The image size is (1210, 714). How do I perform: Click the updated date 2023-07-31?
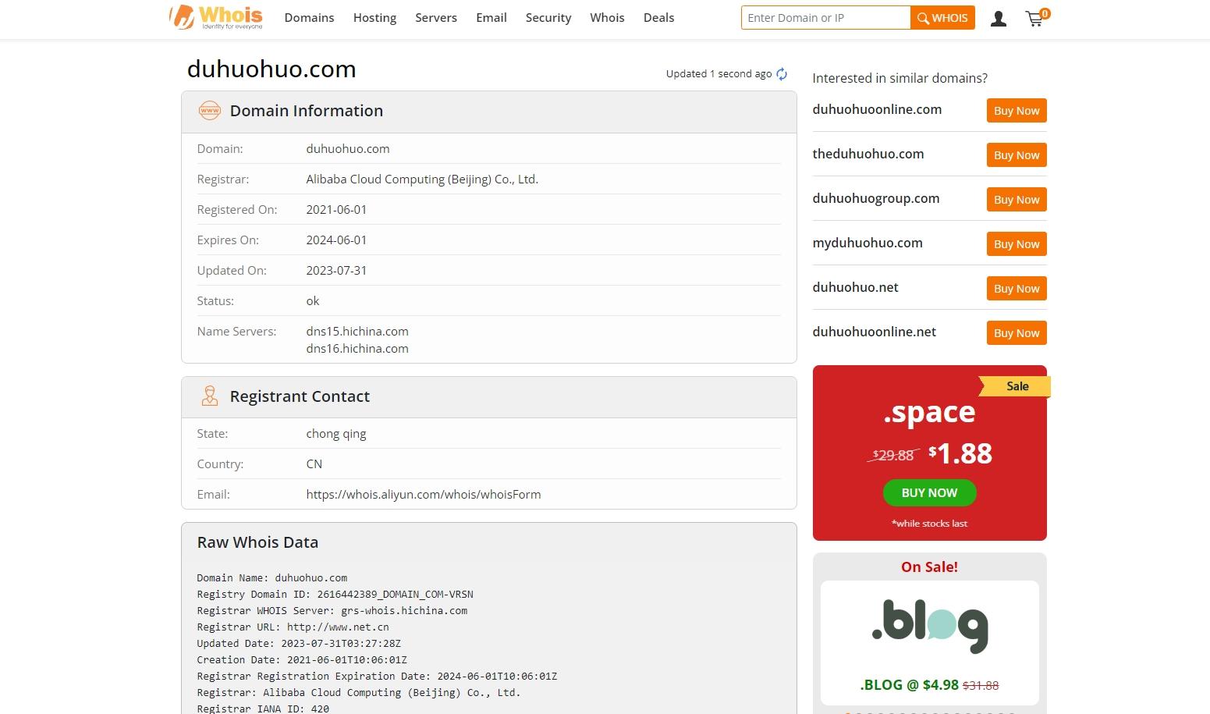336,271
